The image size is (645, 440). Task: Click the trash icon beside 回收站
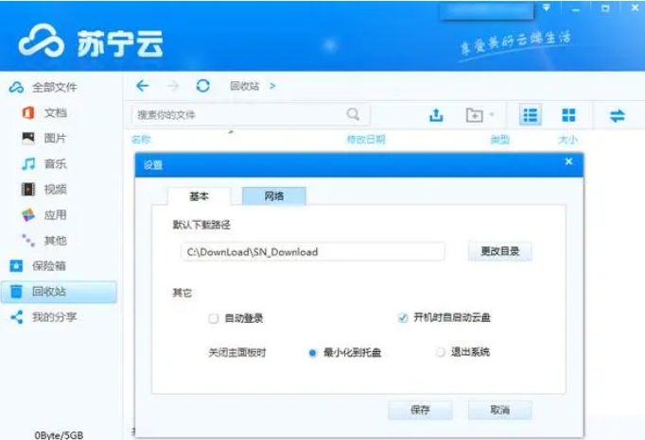[x=16, y=291]
